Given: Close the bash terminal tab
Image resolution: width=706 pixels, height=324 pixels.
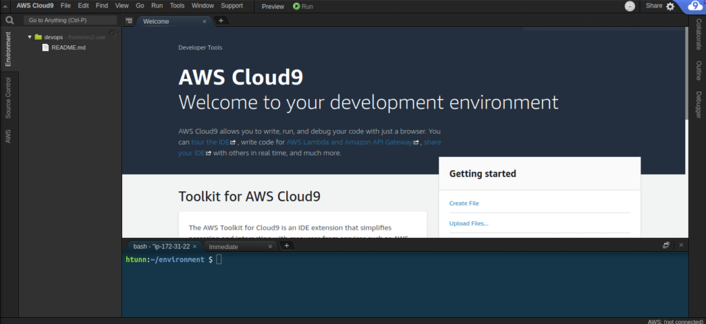Looking at the screenshot, I should (x=194, y=246).
